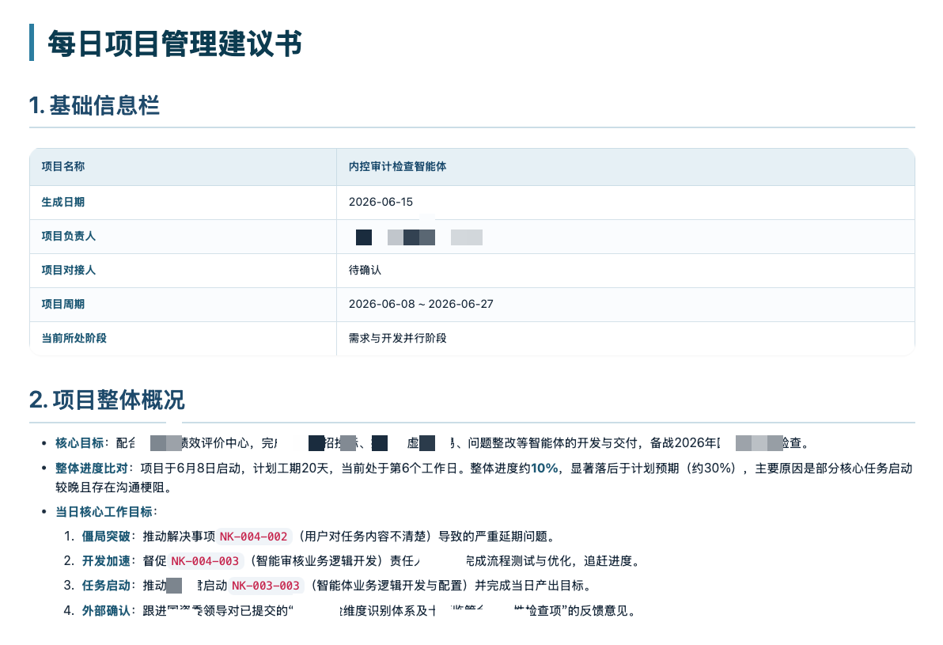Click the 当前所处阶段 row label

click(x=74, y=338)
